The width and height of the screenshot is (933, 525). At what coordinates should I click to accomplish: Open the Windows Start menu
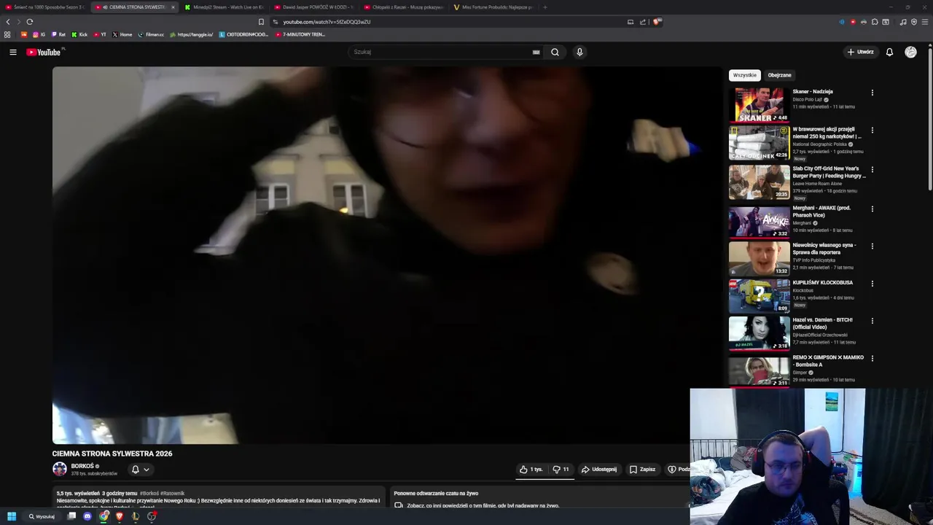(x=12, y=516)
